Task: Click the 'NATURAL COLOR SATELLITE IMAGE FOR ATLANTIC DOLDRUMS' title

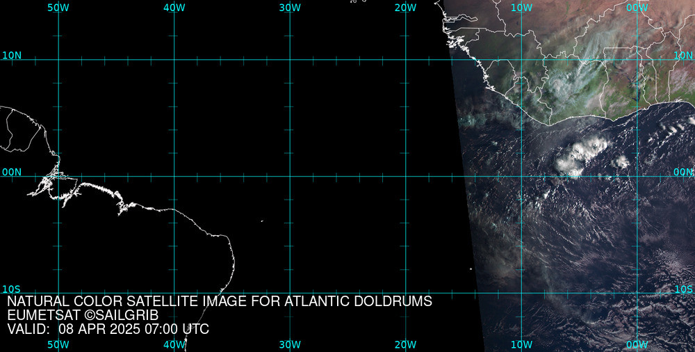Action: 220,301
